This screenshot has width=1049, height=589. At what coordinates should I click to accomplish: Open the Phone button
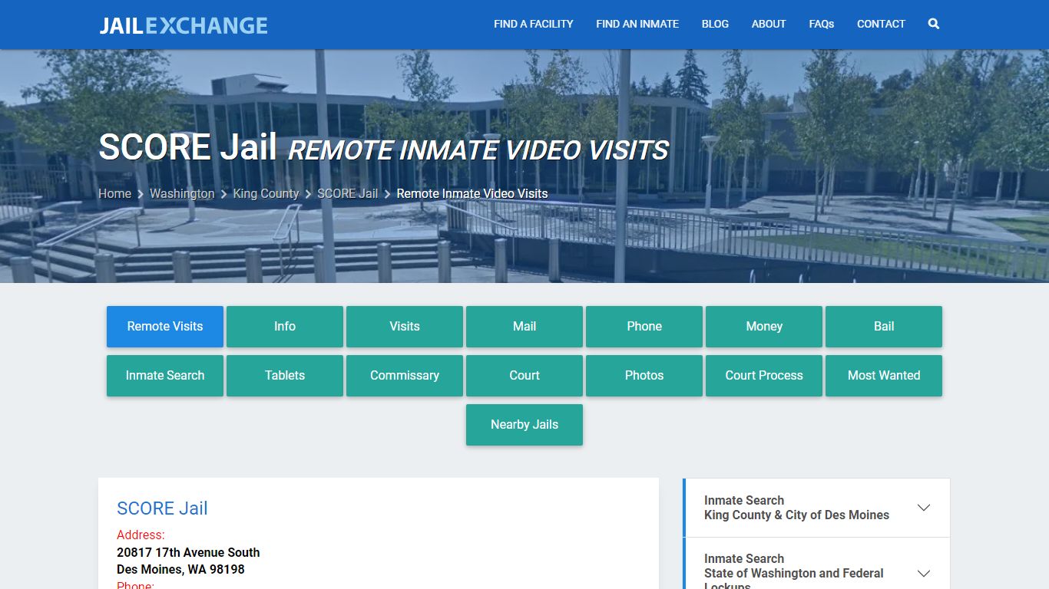(x=644, y=327)
